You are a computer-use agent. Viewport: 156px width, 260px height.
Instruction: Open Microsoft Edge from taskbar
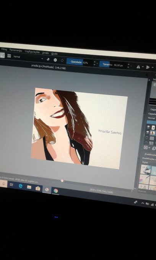[20, 186]
